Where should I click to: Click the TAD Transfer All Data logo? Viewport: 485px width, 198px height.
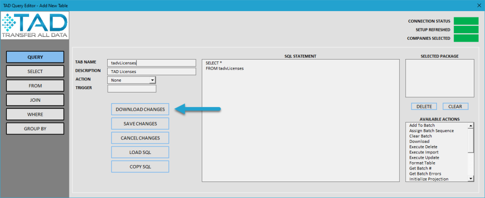34,26
